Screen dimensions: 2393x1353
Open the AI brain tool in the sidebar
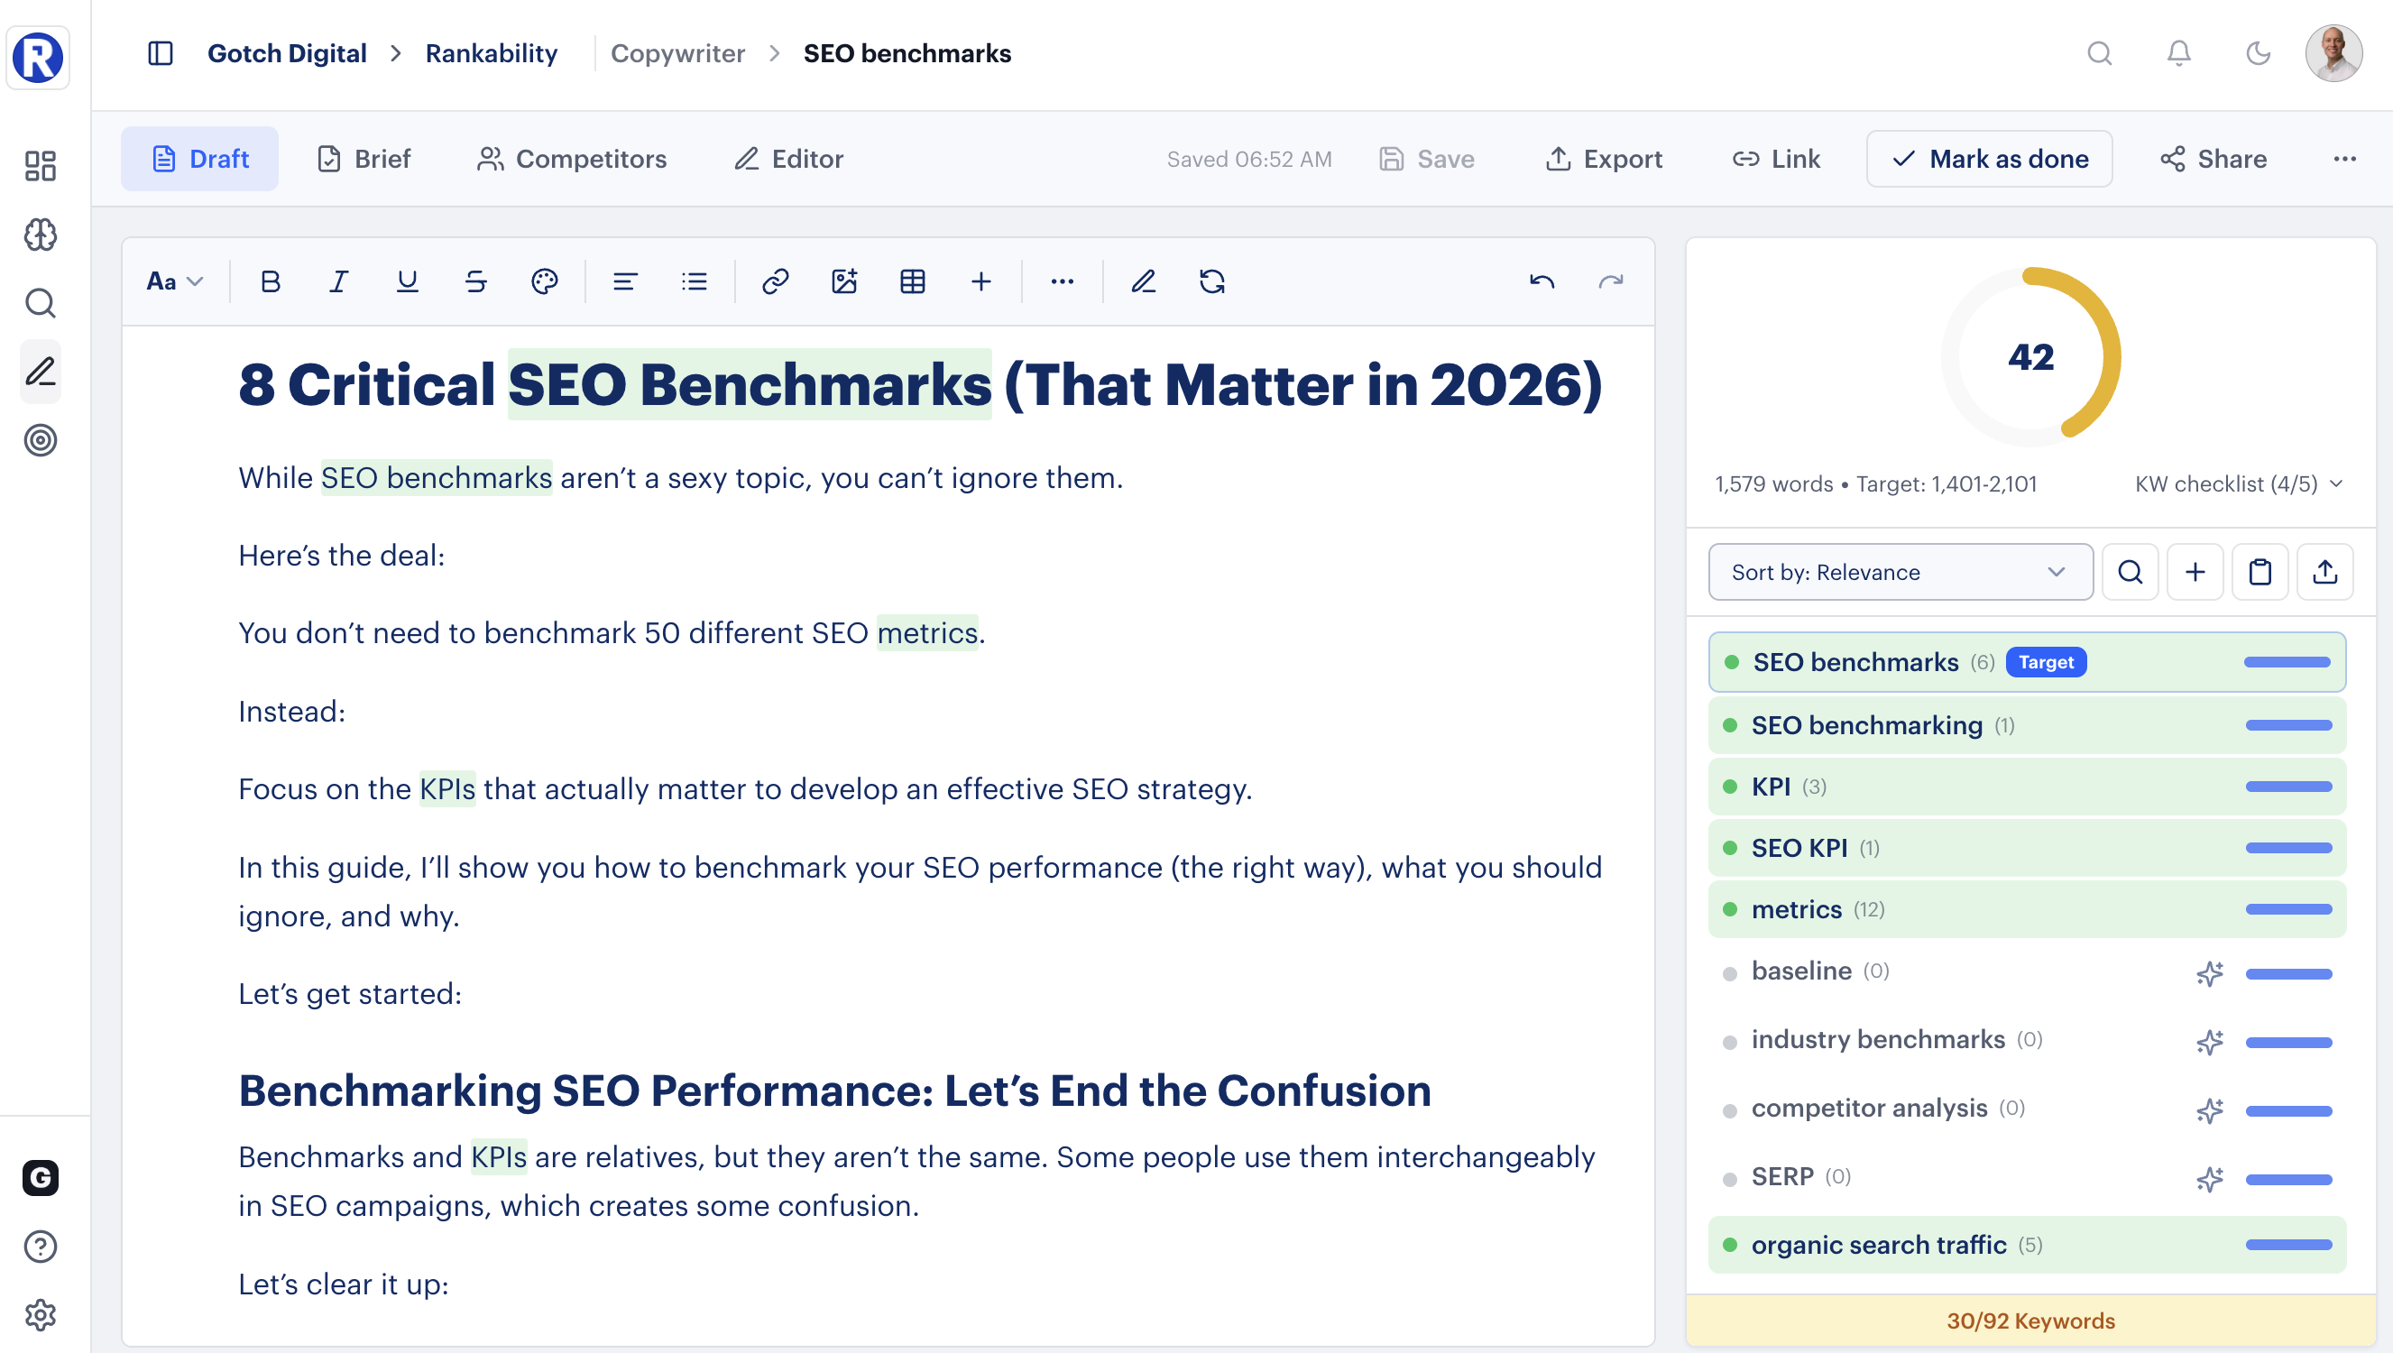coord(39,235)
